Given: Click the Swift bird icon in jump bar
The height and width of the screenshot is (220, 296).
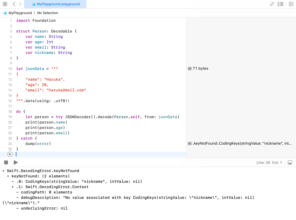Looking at the screenshot, I should pos(4,13).
